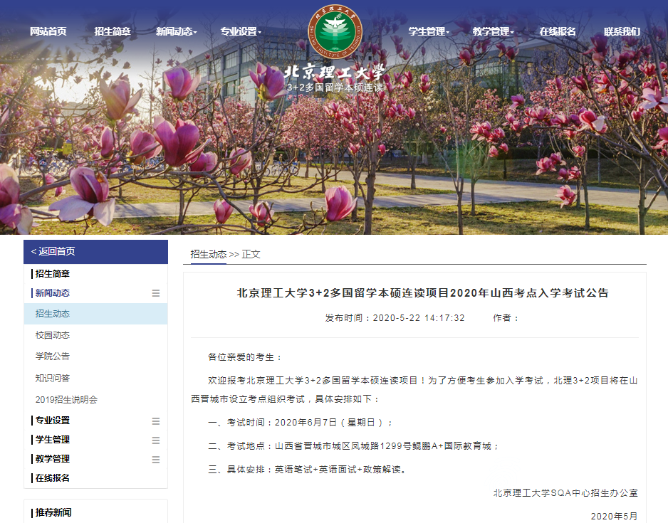668x523 pixels.
Task: Click the article title about 山西考点入学考试公告
Action: click(422, 292)
